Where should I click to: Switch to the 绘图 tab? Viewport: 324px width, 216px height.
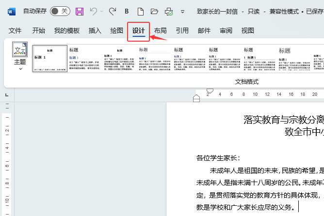(117, 31)
